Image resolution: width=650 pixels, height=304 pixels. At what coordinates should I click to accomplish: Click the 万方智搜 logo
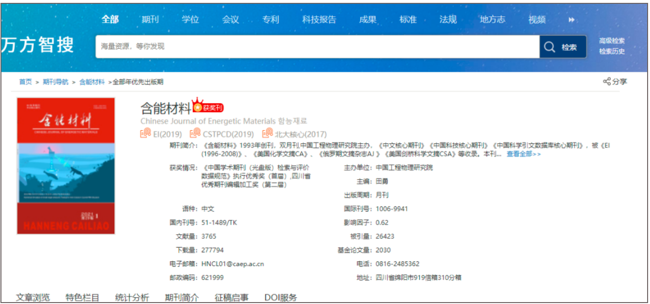(x=37, y=45)
